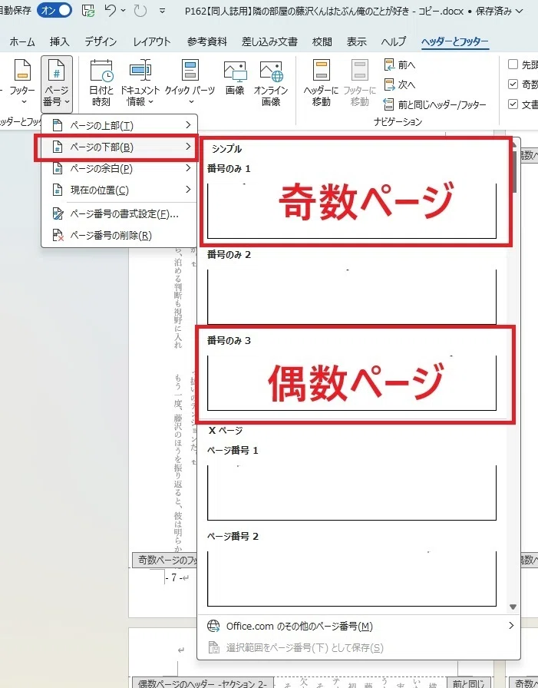The width and height of the screenshot is (538, 688).
Task: Expand arrow beside ページの余白(P)
Action: tap(188, 168)
